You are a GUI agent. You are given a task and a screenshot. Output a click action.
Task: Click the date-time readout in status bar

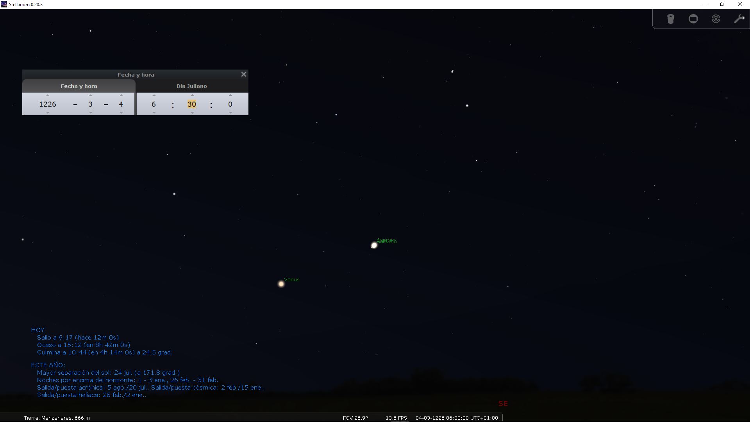[x=456, y=418]
